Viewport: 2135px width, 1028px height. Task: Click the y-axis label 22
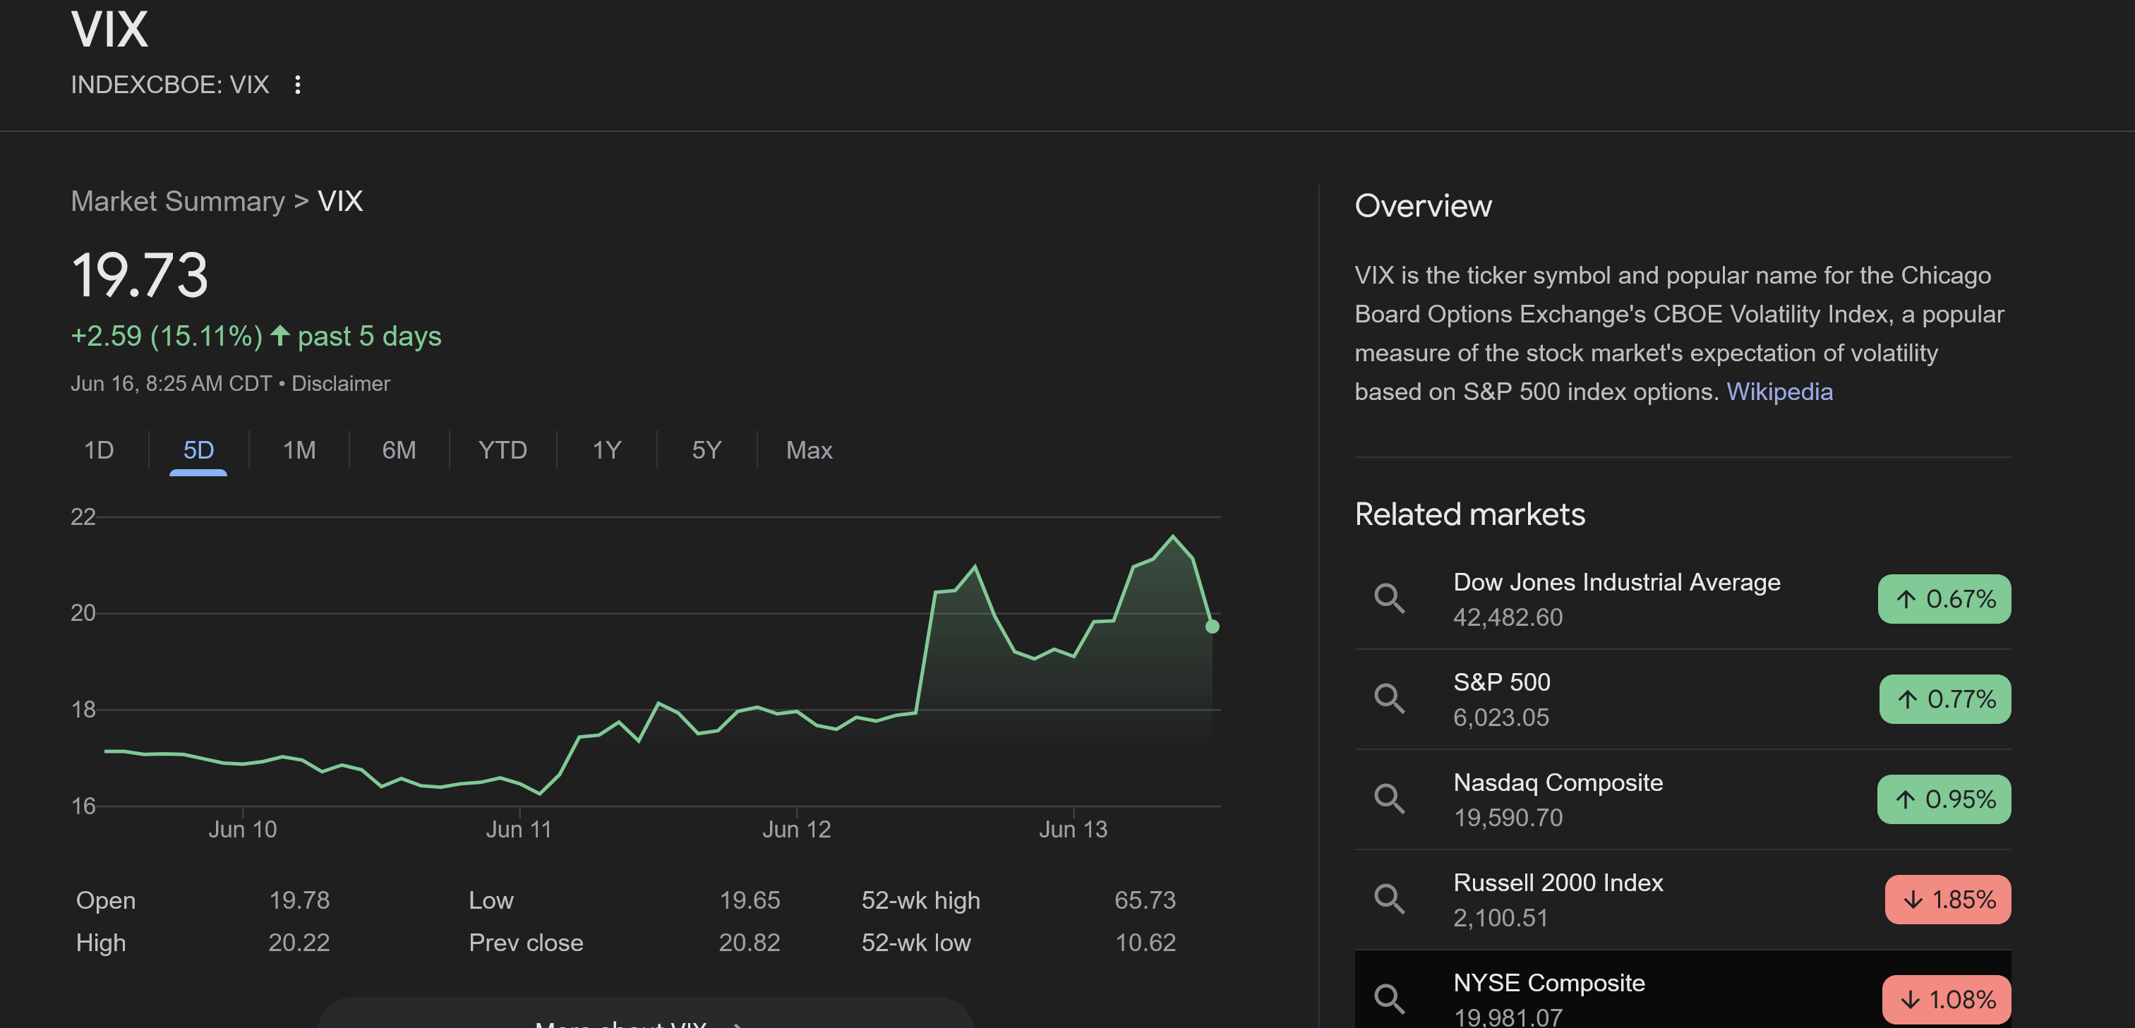coord(83,517)
